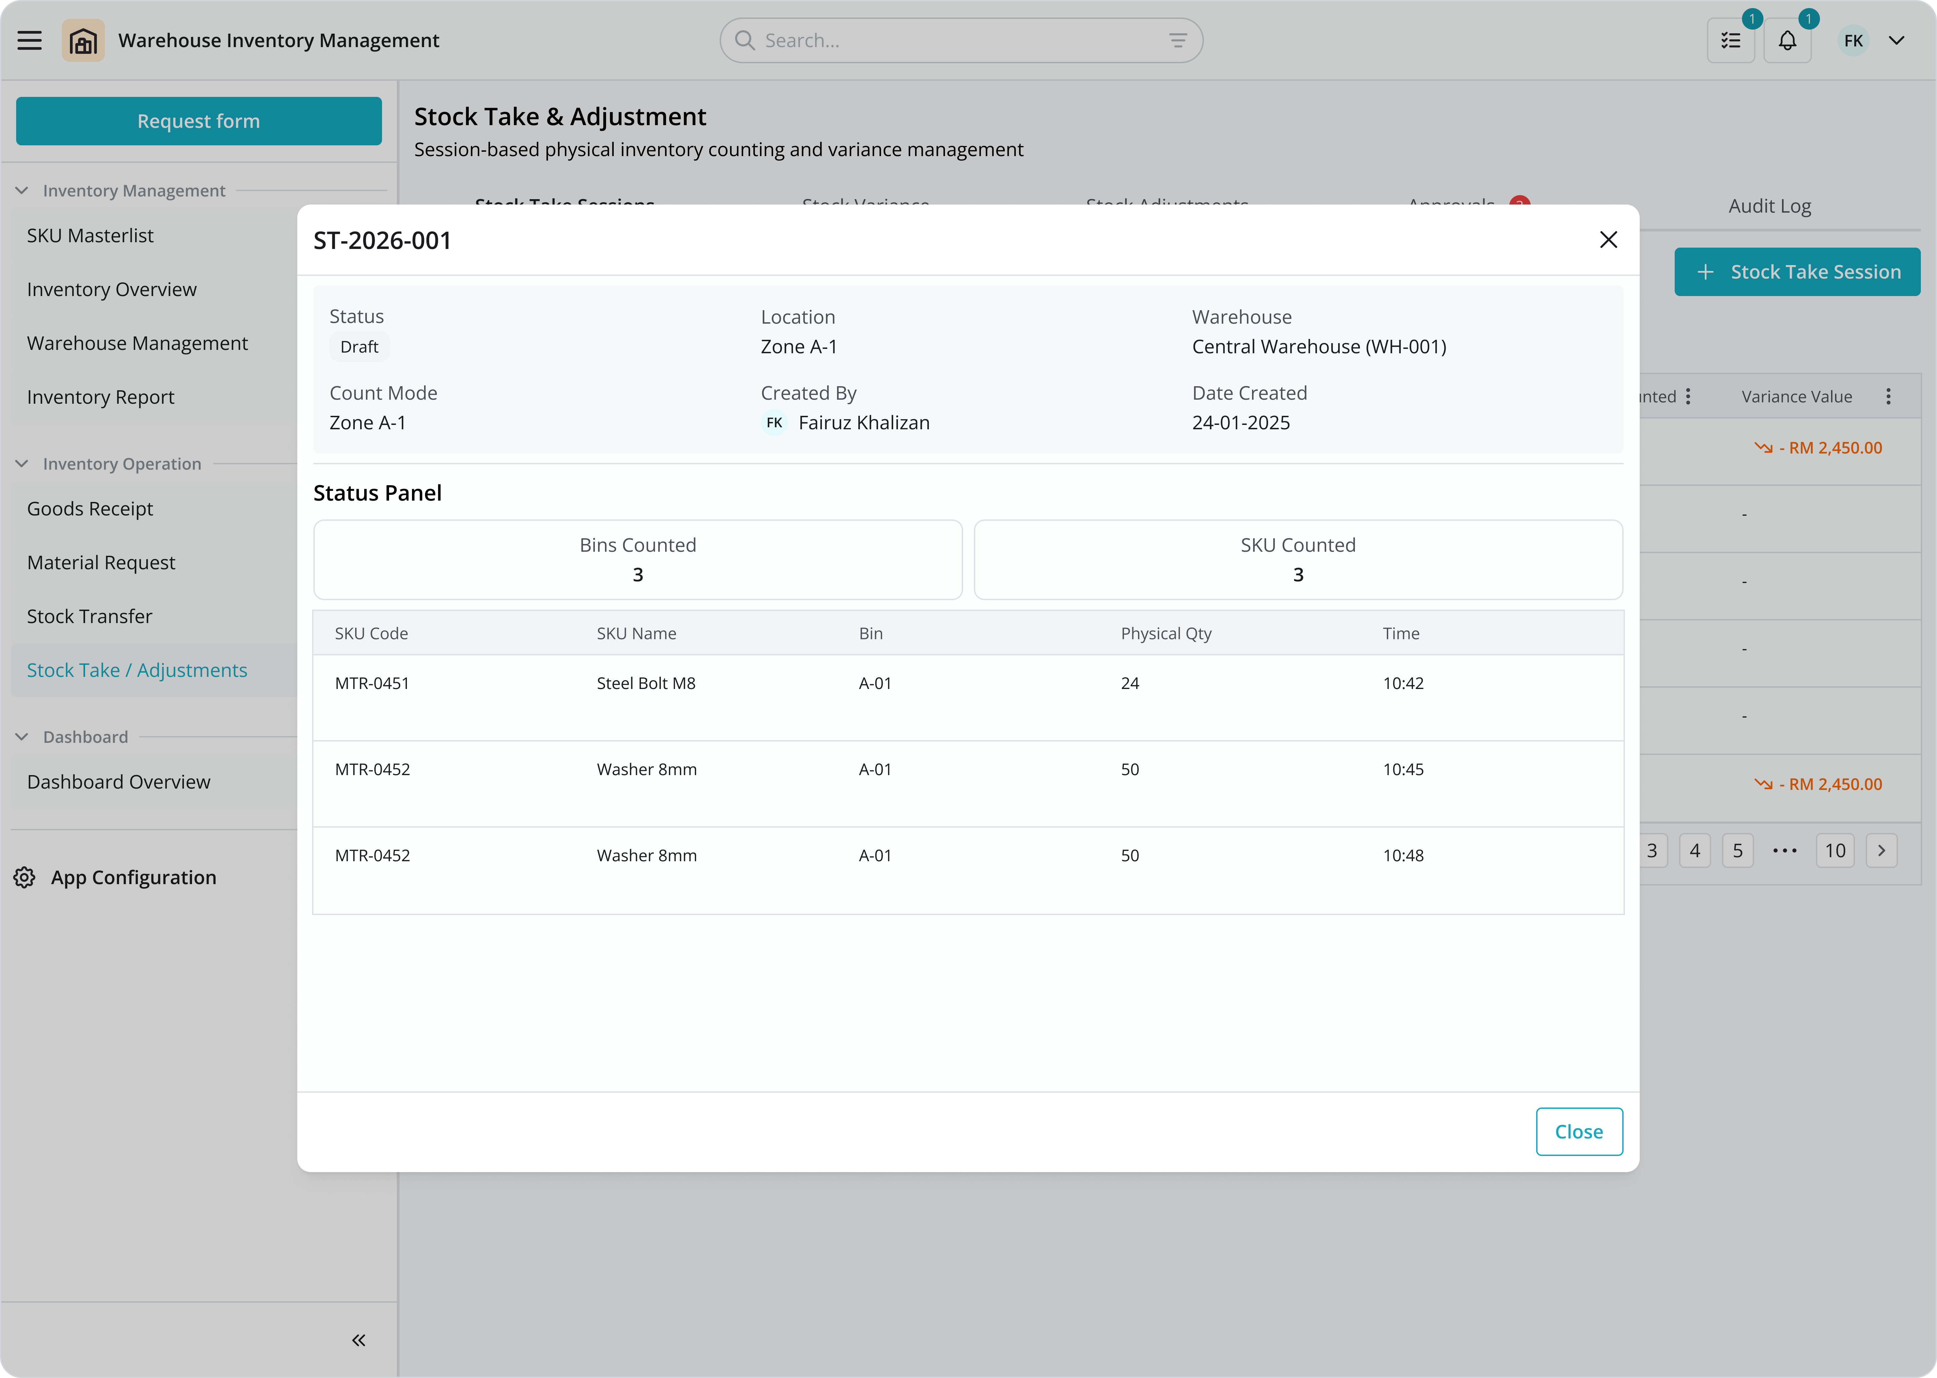Screen dimensions: 1937x1378
Task: Click the App Configuration gear icon
Action: point(25,877)
